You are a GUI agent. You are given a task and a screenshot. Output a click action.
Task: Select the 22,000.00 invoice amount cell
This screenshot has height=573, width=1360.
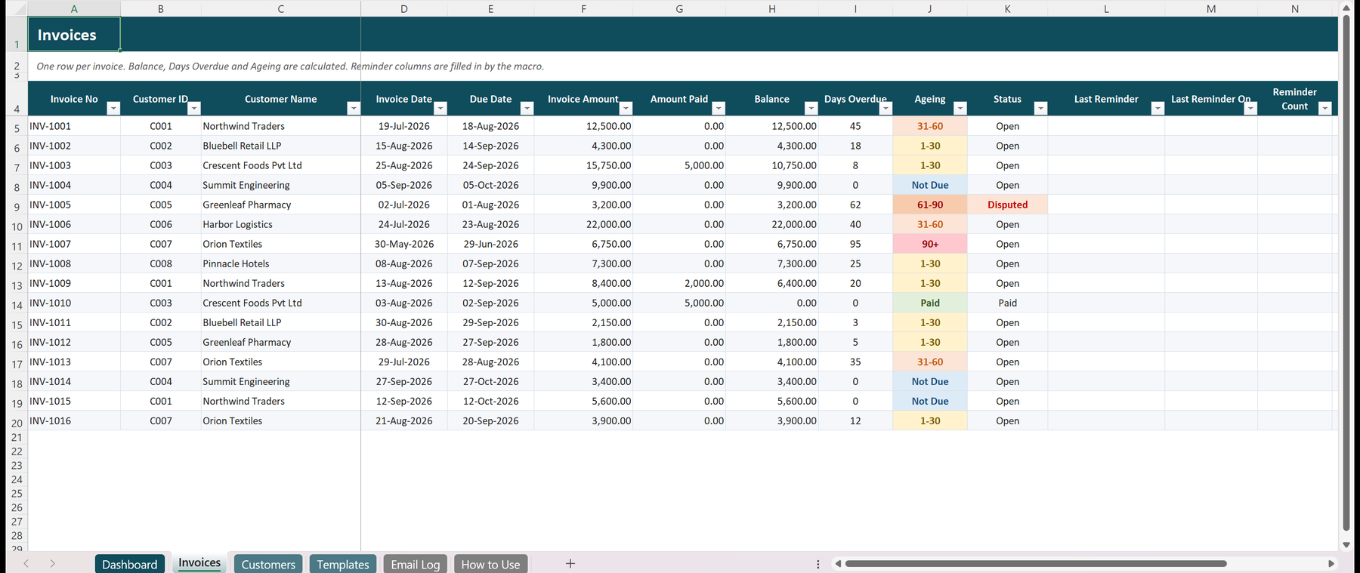click(x=583, y=224)
